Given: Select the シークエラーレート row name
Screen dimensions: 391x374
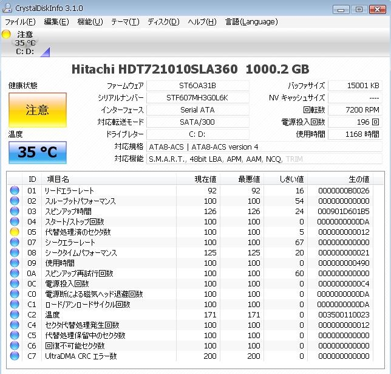Looking at the screenshot, I should tap(70, 242).
